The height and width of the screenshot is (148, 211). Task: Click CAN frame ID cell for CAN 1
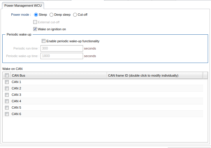click(x=154, y=82)
